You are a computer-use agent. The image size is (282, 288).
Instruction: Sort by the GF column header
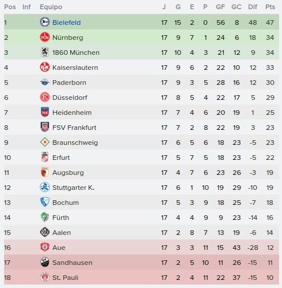point(220,7)
